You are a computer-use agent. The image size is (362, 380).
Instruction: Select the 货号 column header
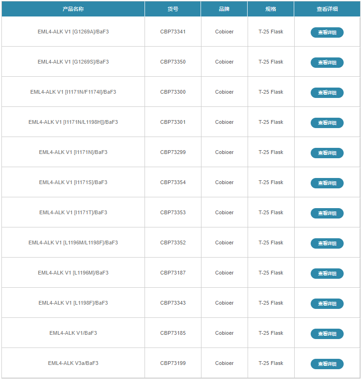tap(173, 9)
